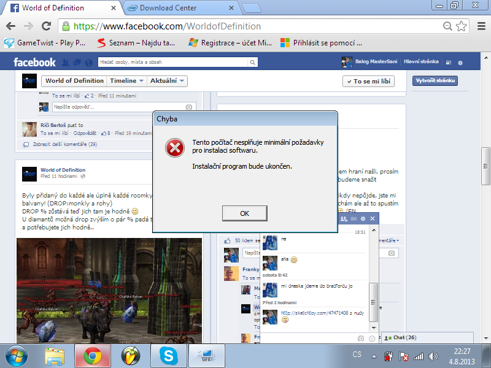Click the chat scrollbar up arrow
Screen dimensions: 491x368
[x=374, y=230]
